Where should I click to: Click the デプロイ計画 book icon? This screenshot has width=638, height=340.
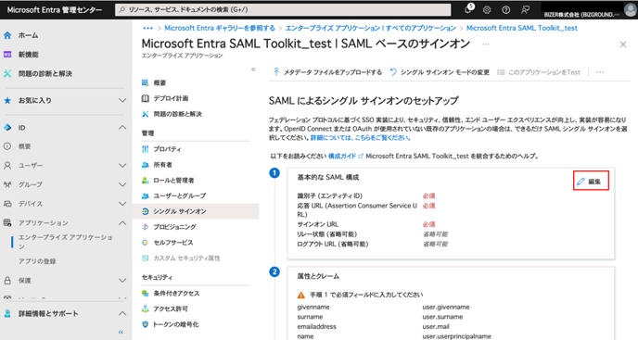point(146,98)
